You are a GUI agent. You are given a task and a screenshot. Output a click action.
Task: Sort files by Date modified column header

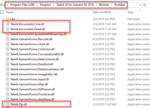(x=102, y=12)
